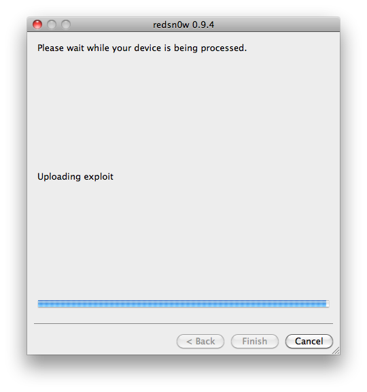Click the grey minimize window button
This screenshot has height=392, width=367.
tap(52, 24)
